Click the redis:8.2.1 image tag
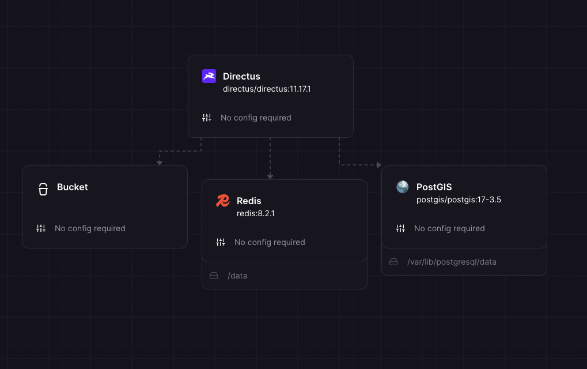The image size is (587, 369). pyautogui.click(x=255, y=213)
